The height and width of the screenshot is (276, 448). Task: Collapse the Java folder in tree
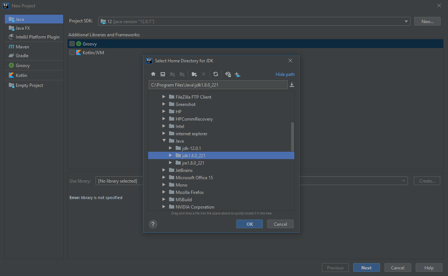pos(164,141)
